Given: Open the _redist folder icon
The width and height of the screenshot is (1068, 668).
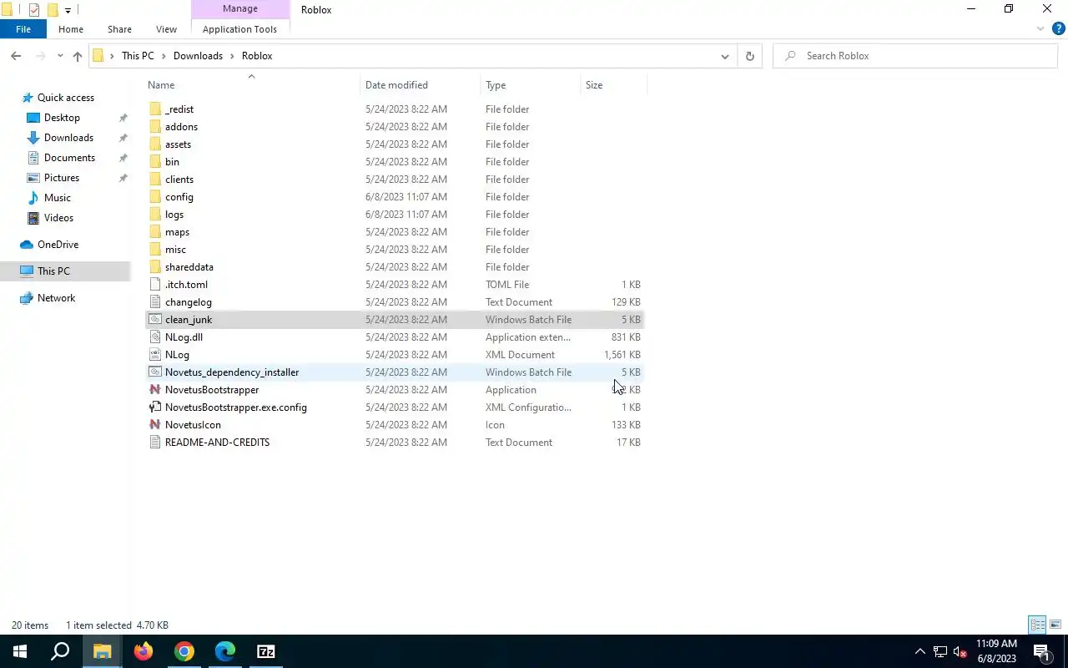Looking at the screenshot, I should 155,109.
